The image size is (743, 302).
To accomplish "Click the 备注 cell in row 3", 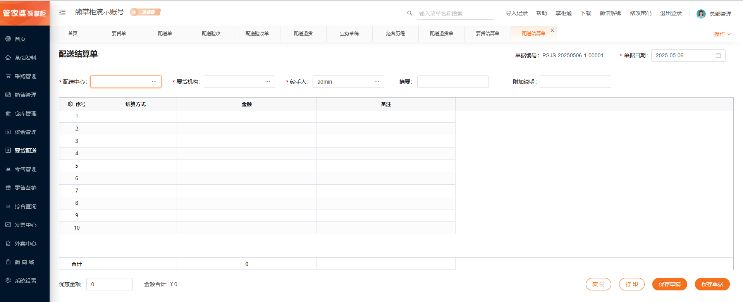I will pos(386,141).
